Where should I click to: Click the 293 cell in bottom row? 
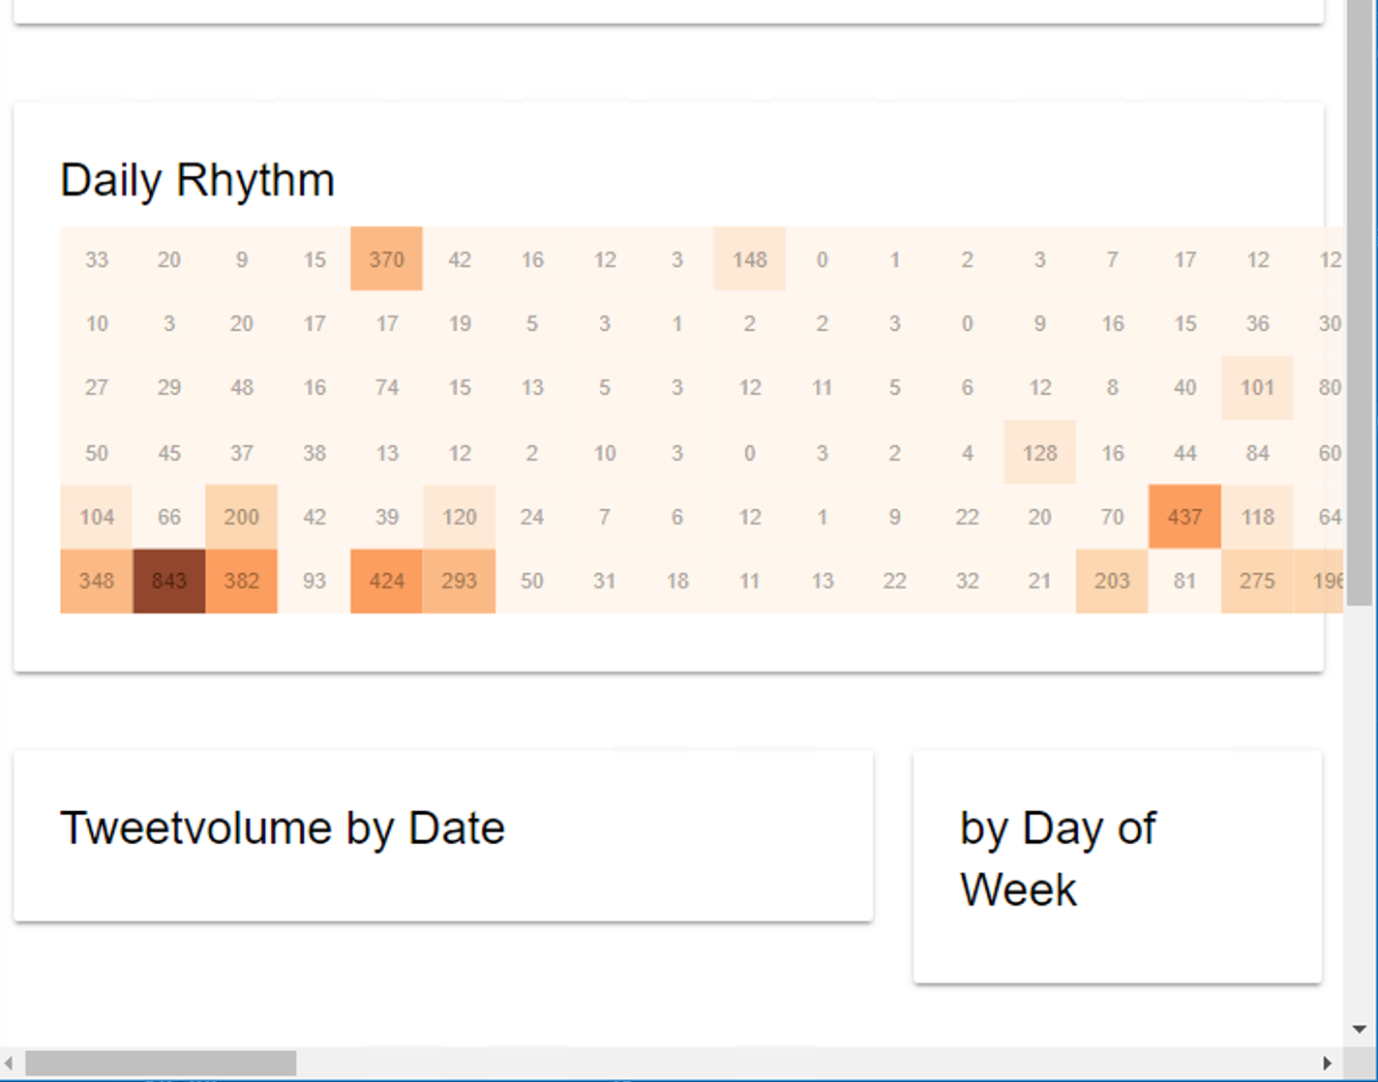coord(459,581)
